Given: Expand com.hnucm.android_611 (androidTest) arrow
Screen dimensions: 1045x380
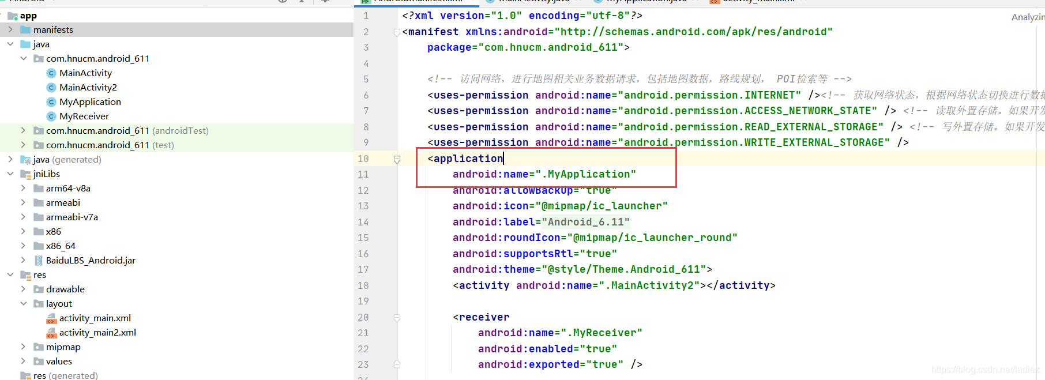Looking at the screenshot, I should point(24,130).
